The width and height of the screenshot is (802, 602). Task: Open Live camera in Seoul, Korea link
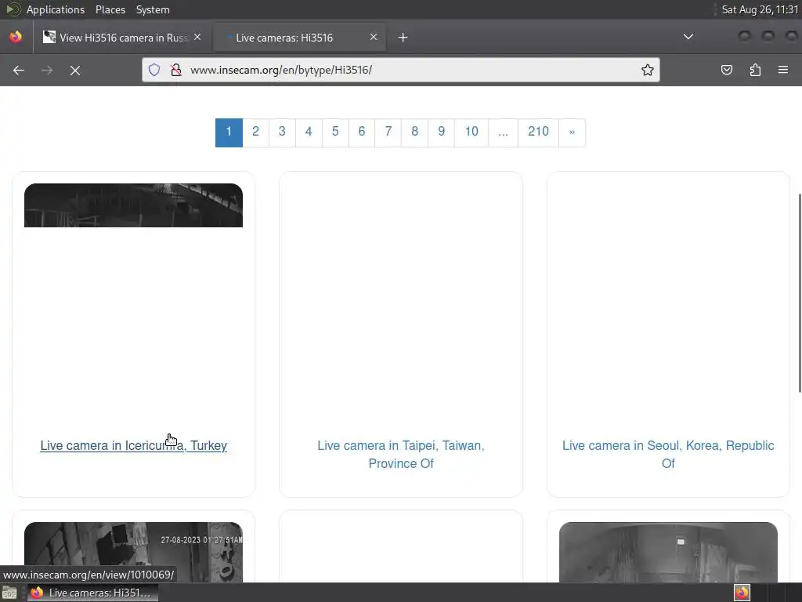668,454
